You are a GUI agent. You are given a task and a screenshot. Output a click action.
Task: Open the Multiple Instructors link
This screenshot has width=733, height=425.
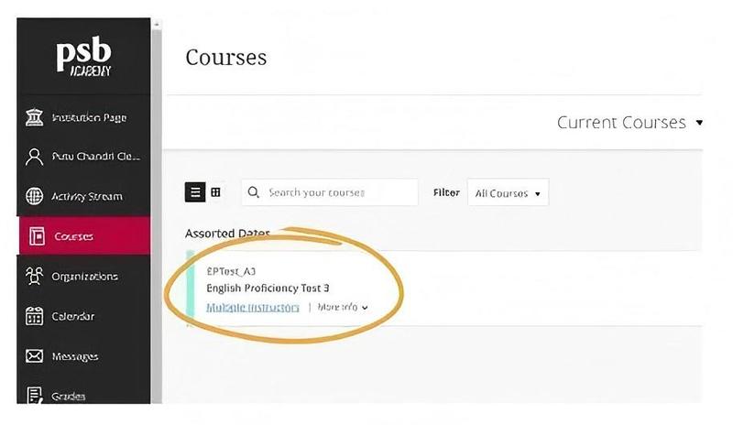coord(253,307)
